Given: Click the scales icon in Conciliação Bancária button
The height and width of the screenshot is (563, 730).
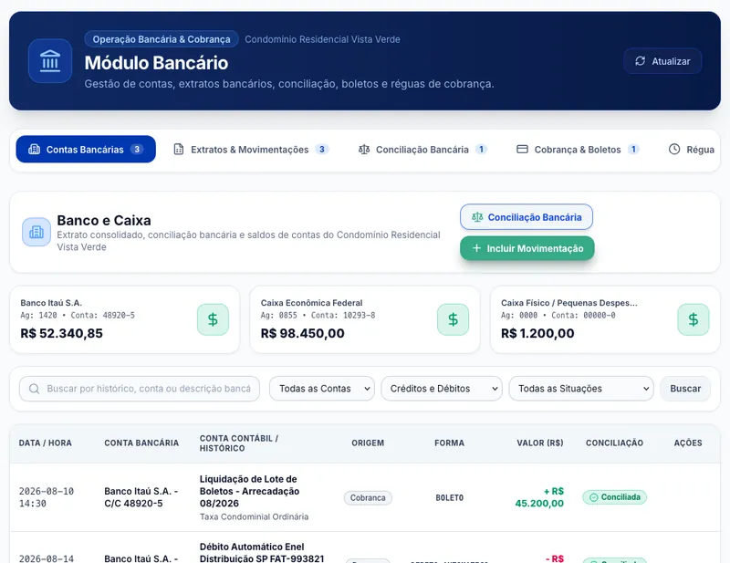Looking at the screenshot, I should point(477,217).
